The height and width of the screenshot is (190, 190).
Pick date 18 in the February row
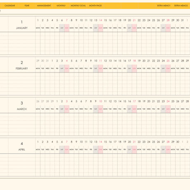[134, 61]
